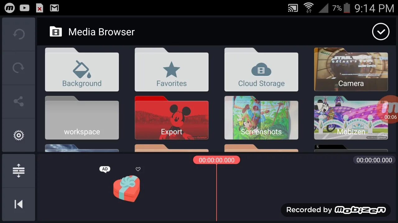The image size is (398, 223).
Task: Confirm with the checkmark circle button
Action: (x=381, y=32)
